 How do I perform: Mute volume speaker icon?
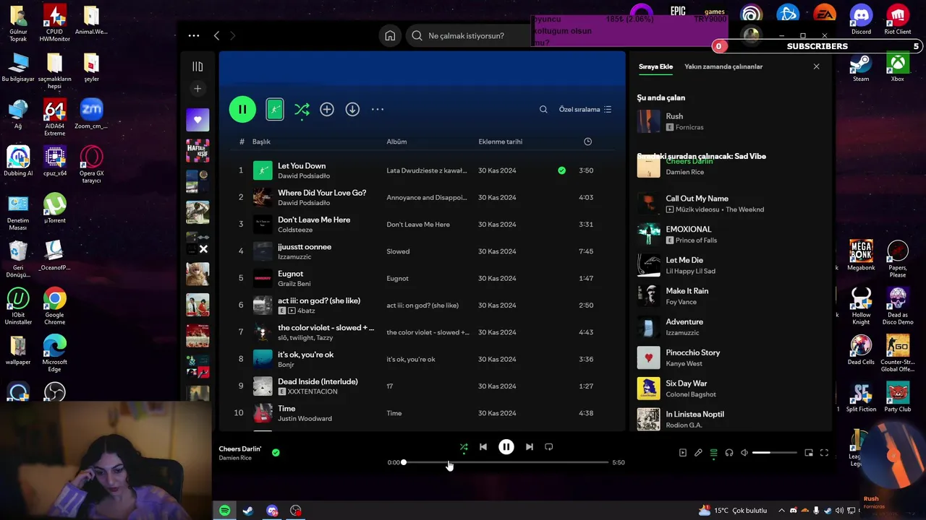coord(744,453)
